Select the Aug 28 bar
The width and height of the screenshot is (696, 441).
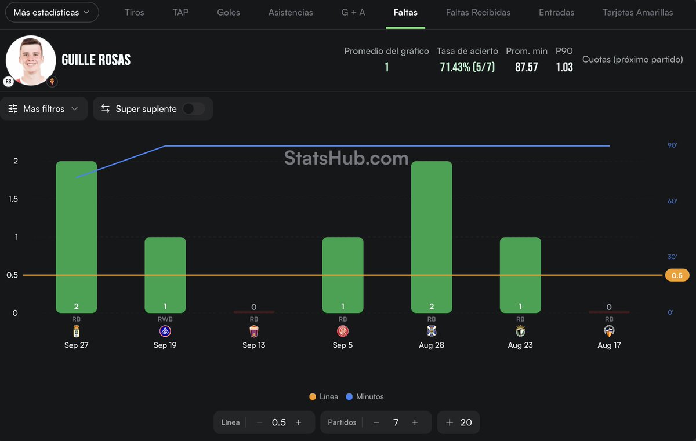click(x=432, y=237)
